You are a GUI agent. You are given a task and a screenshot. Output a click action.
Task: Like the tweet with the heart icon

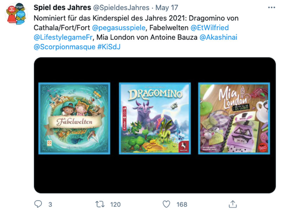[x=166, y=204]
